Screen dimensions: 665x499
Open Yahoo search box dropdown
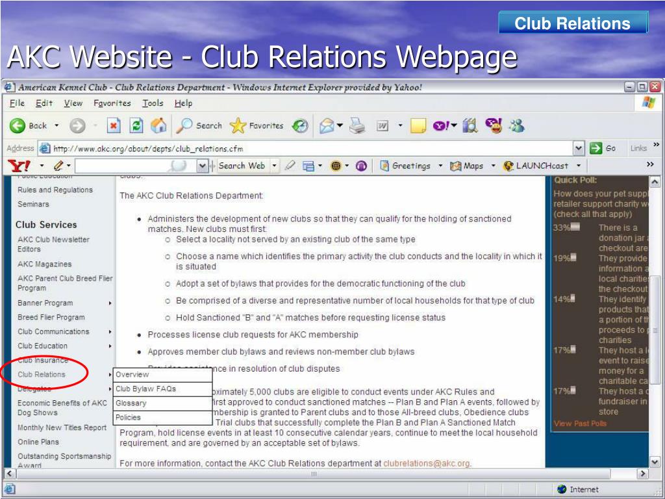[x=203, y=166]
